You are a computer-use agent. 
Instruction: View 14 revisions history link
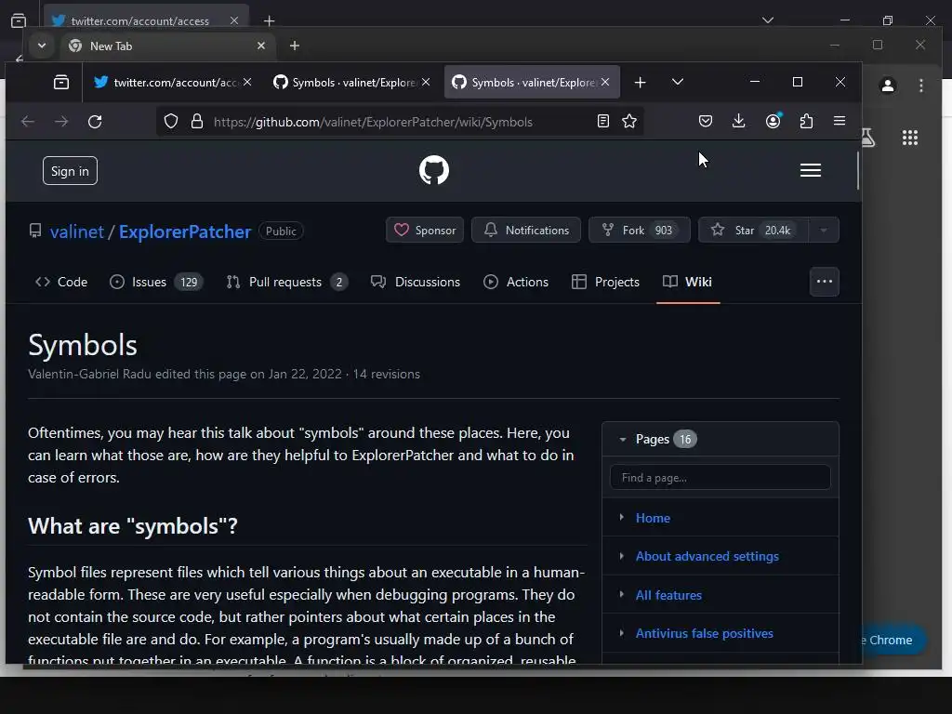click(386, 374)
